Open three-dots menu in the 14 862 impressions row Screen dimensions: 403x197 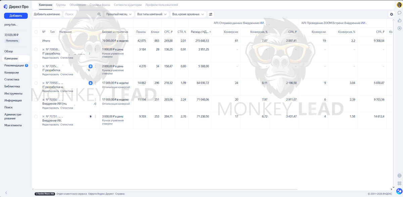pyautogui.click(x=95, y=83)
